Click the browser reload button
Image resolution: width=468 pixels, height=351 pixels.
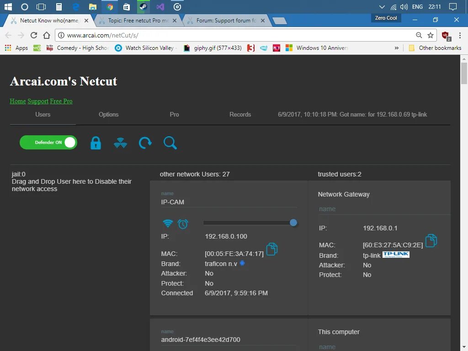(34, 35)
